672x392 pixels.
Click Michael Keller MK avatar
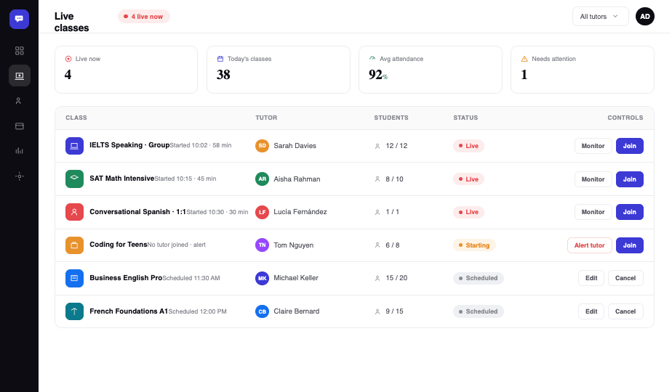coord(262,278)
